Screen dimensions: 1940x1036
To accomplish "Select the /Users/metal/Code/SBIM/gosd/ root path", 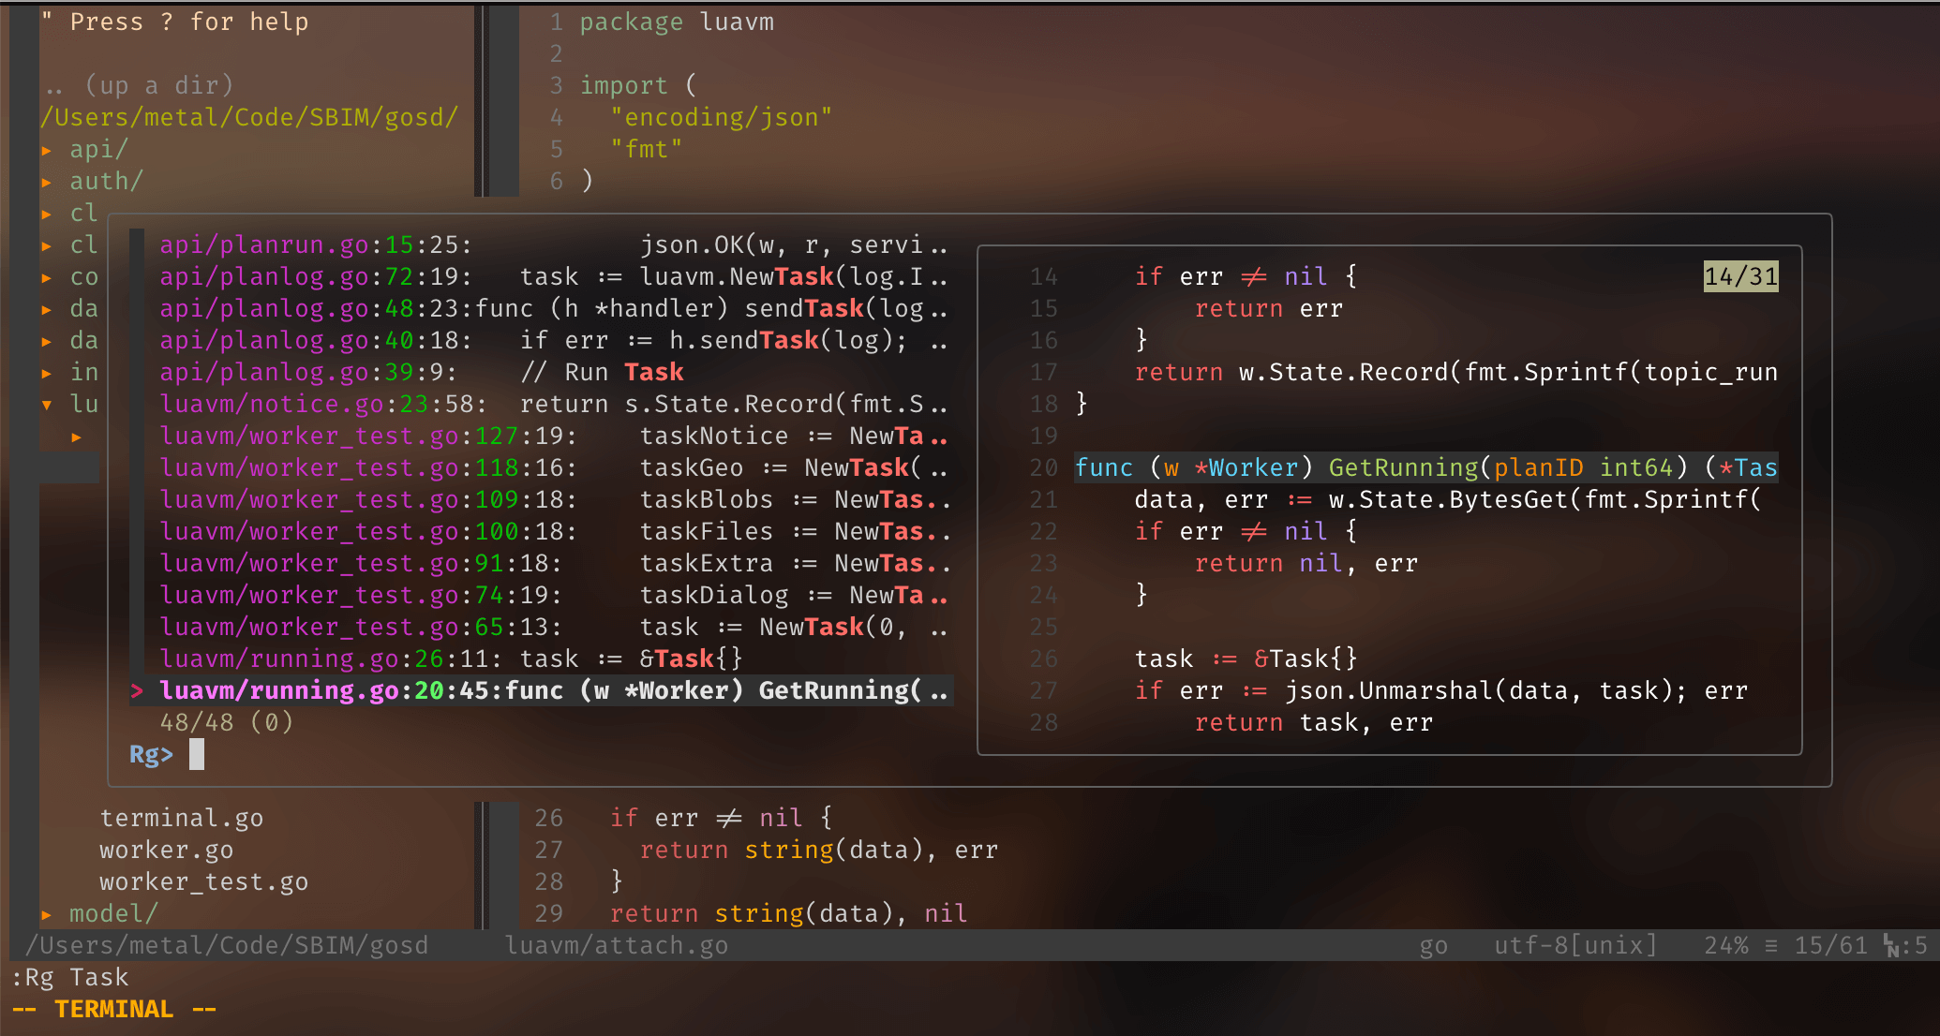I will tap(249, 118).
